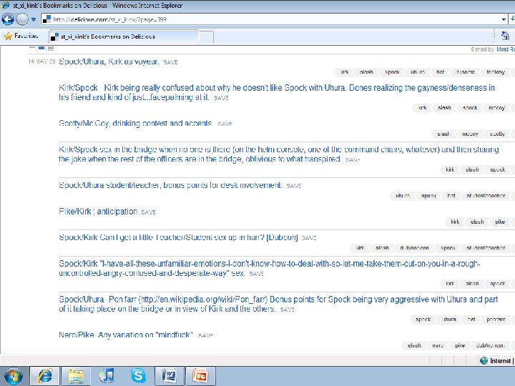Open the Sorted by 'Most Re...' link
Image resolution: width=515 pixels, height=386 pixels.
pos(506,49)
